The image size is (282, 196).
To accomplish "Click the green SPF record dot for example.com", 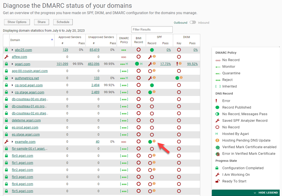I will click(x=150, y=142).
